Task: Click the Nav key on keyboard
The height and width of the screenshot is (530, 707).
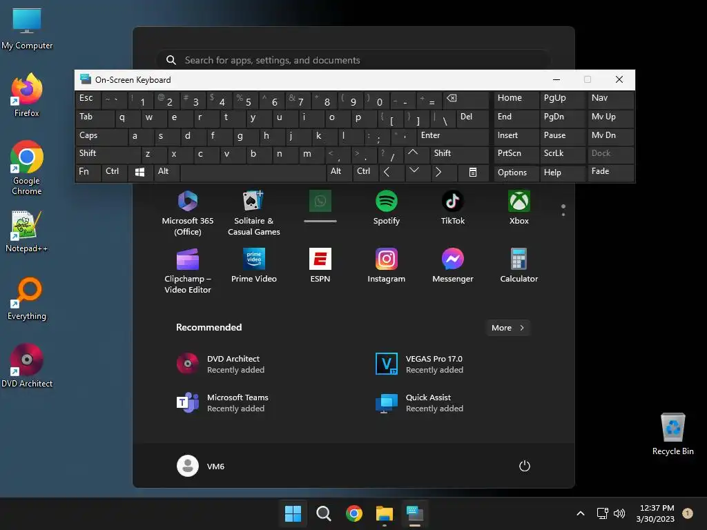Action: pyautogui.click(x=610, y=100)
